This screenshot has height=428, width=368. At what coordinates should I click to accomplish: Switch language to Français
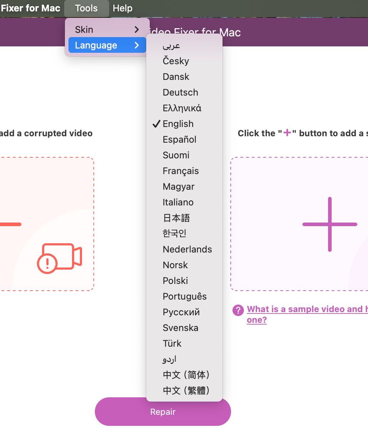(x=180, y=171)
